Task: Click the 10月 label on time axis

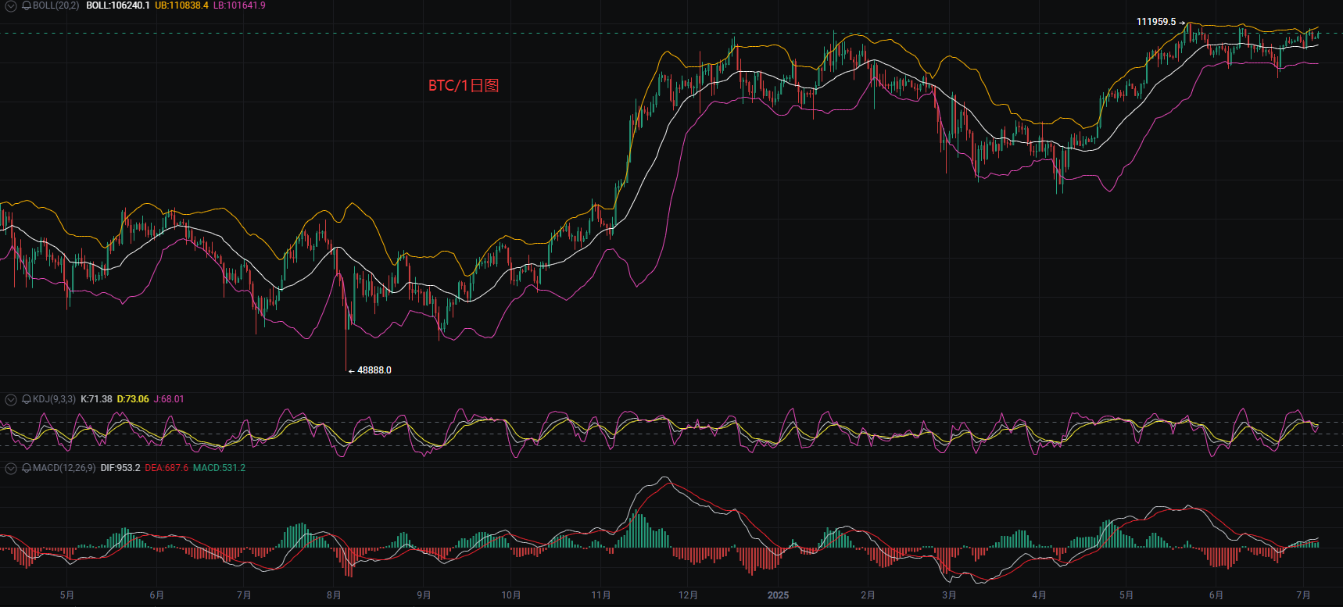Action: click(x=510, y=595)
